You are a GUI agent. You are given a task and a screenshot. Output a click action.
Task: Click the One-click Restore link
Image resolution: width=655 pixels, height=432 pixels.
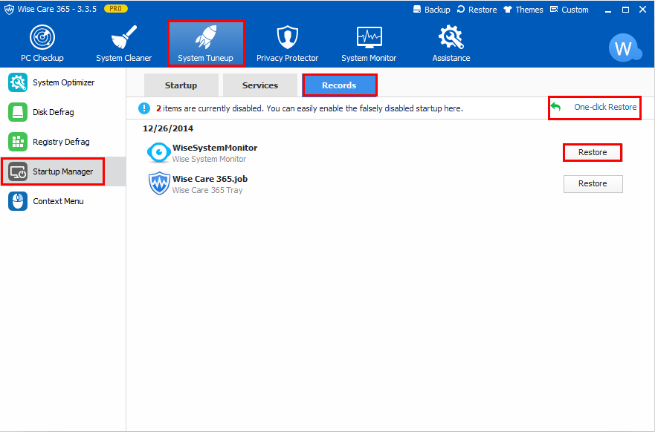[x=605, y=107]
